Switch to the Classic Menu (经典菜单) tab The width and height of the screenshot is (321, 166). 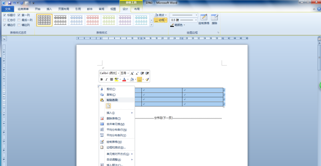[23, 9]
